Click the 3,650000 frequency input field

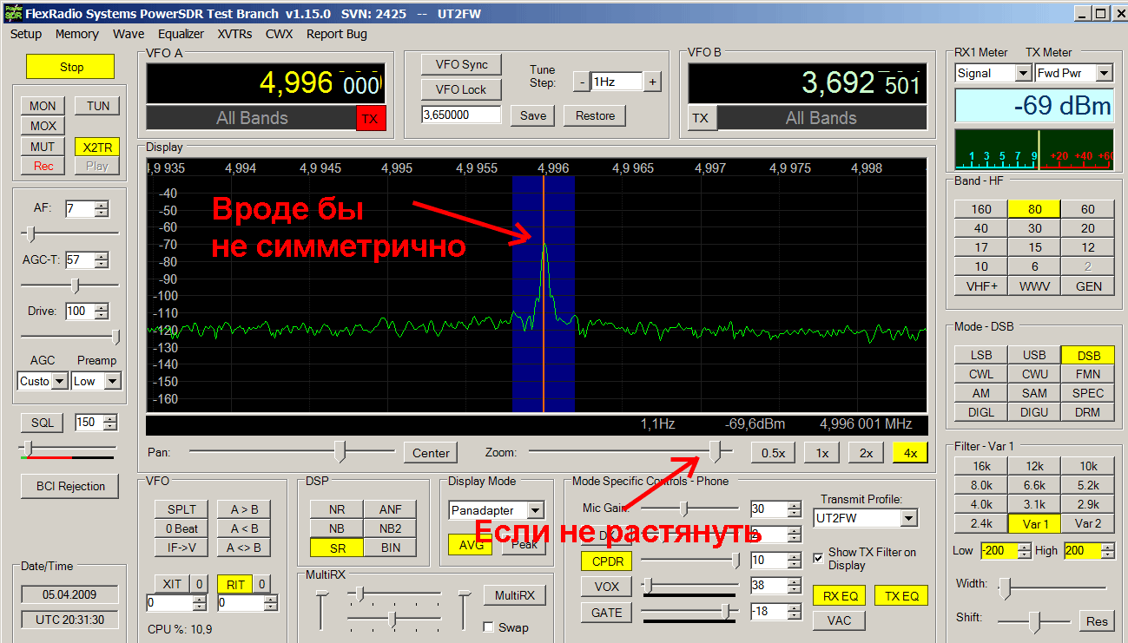461,115
